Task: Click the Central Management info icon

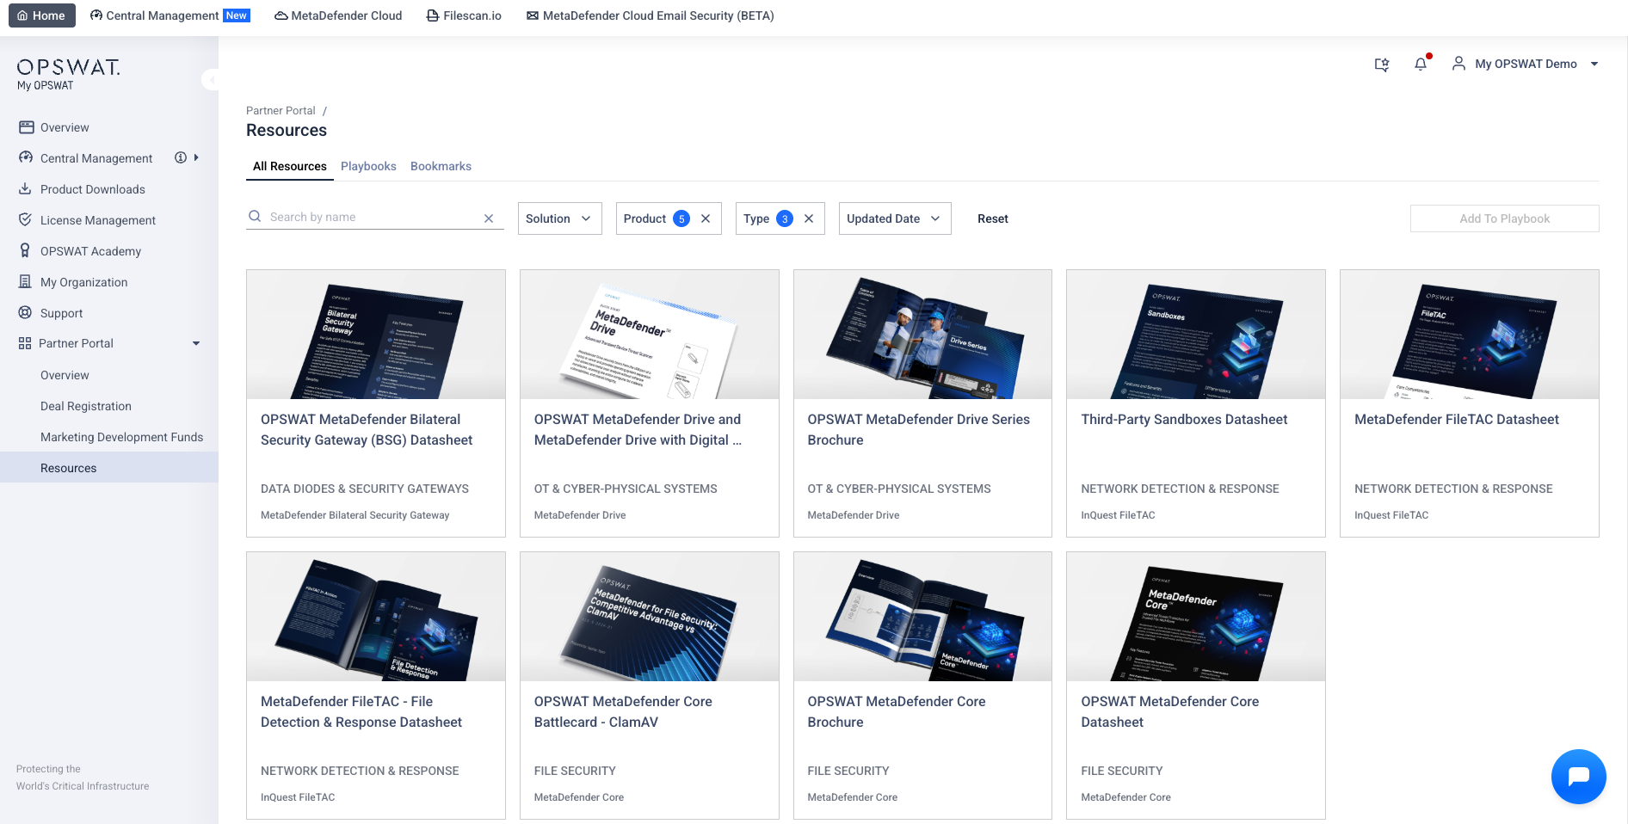Action: point(181,157)
